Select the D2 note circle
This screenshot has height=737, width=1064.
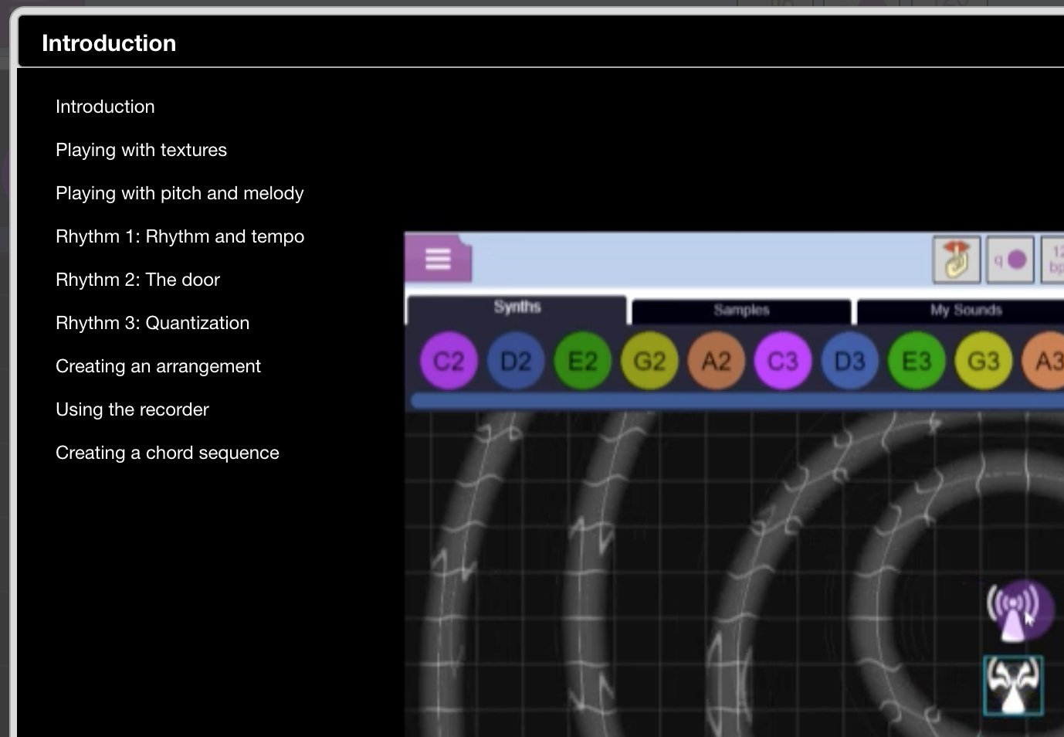pyautogui.click(x=516, y=361)
